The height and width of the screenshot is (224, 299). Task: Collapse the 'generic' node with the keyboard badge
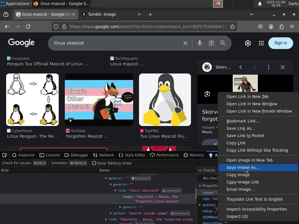(106, 178)
